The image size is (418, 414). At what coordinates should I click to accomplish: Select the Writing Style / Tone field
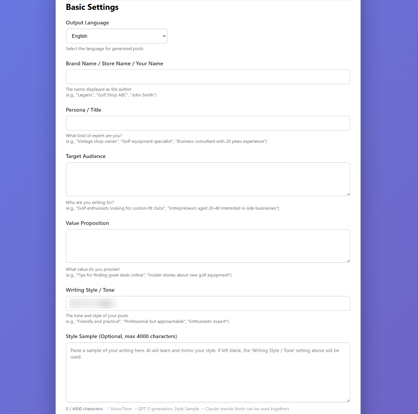(208, 303)
